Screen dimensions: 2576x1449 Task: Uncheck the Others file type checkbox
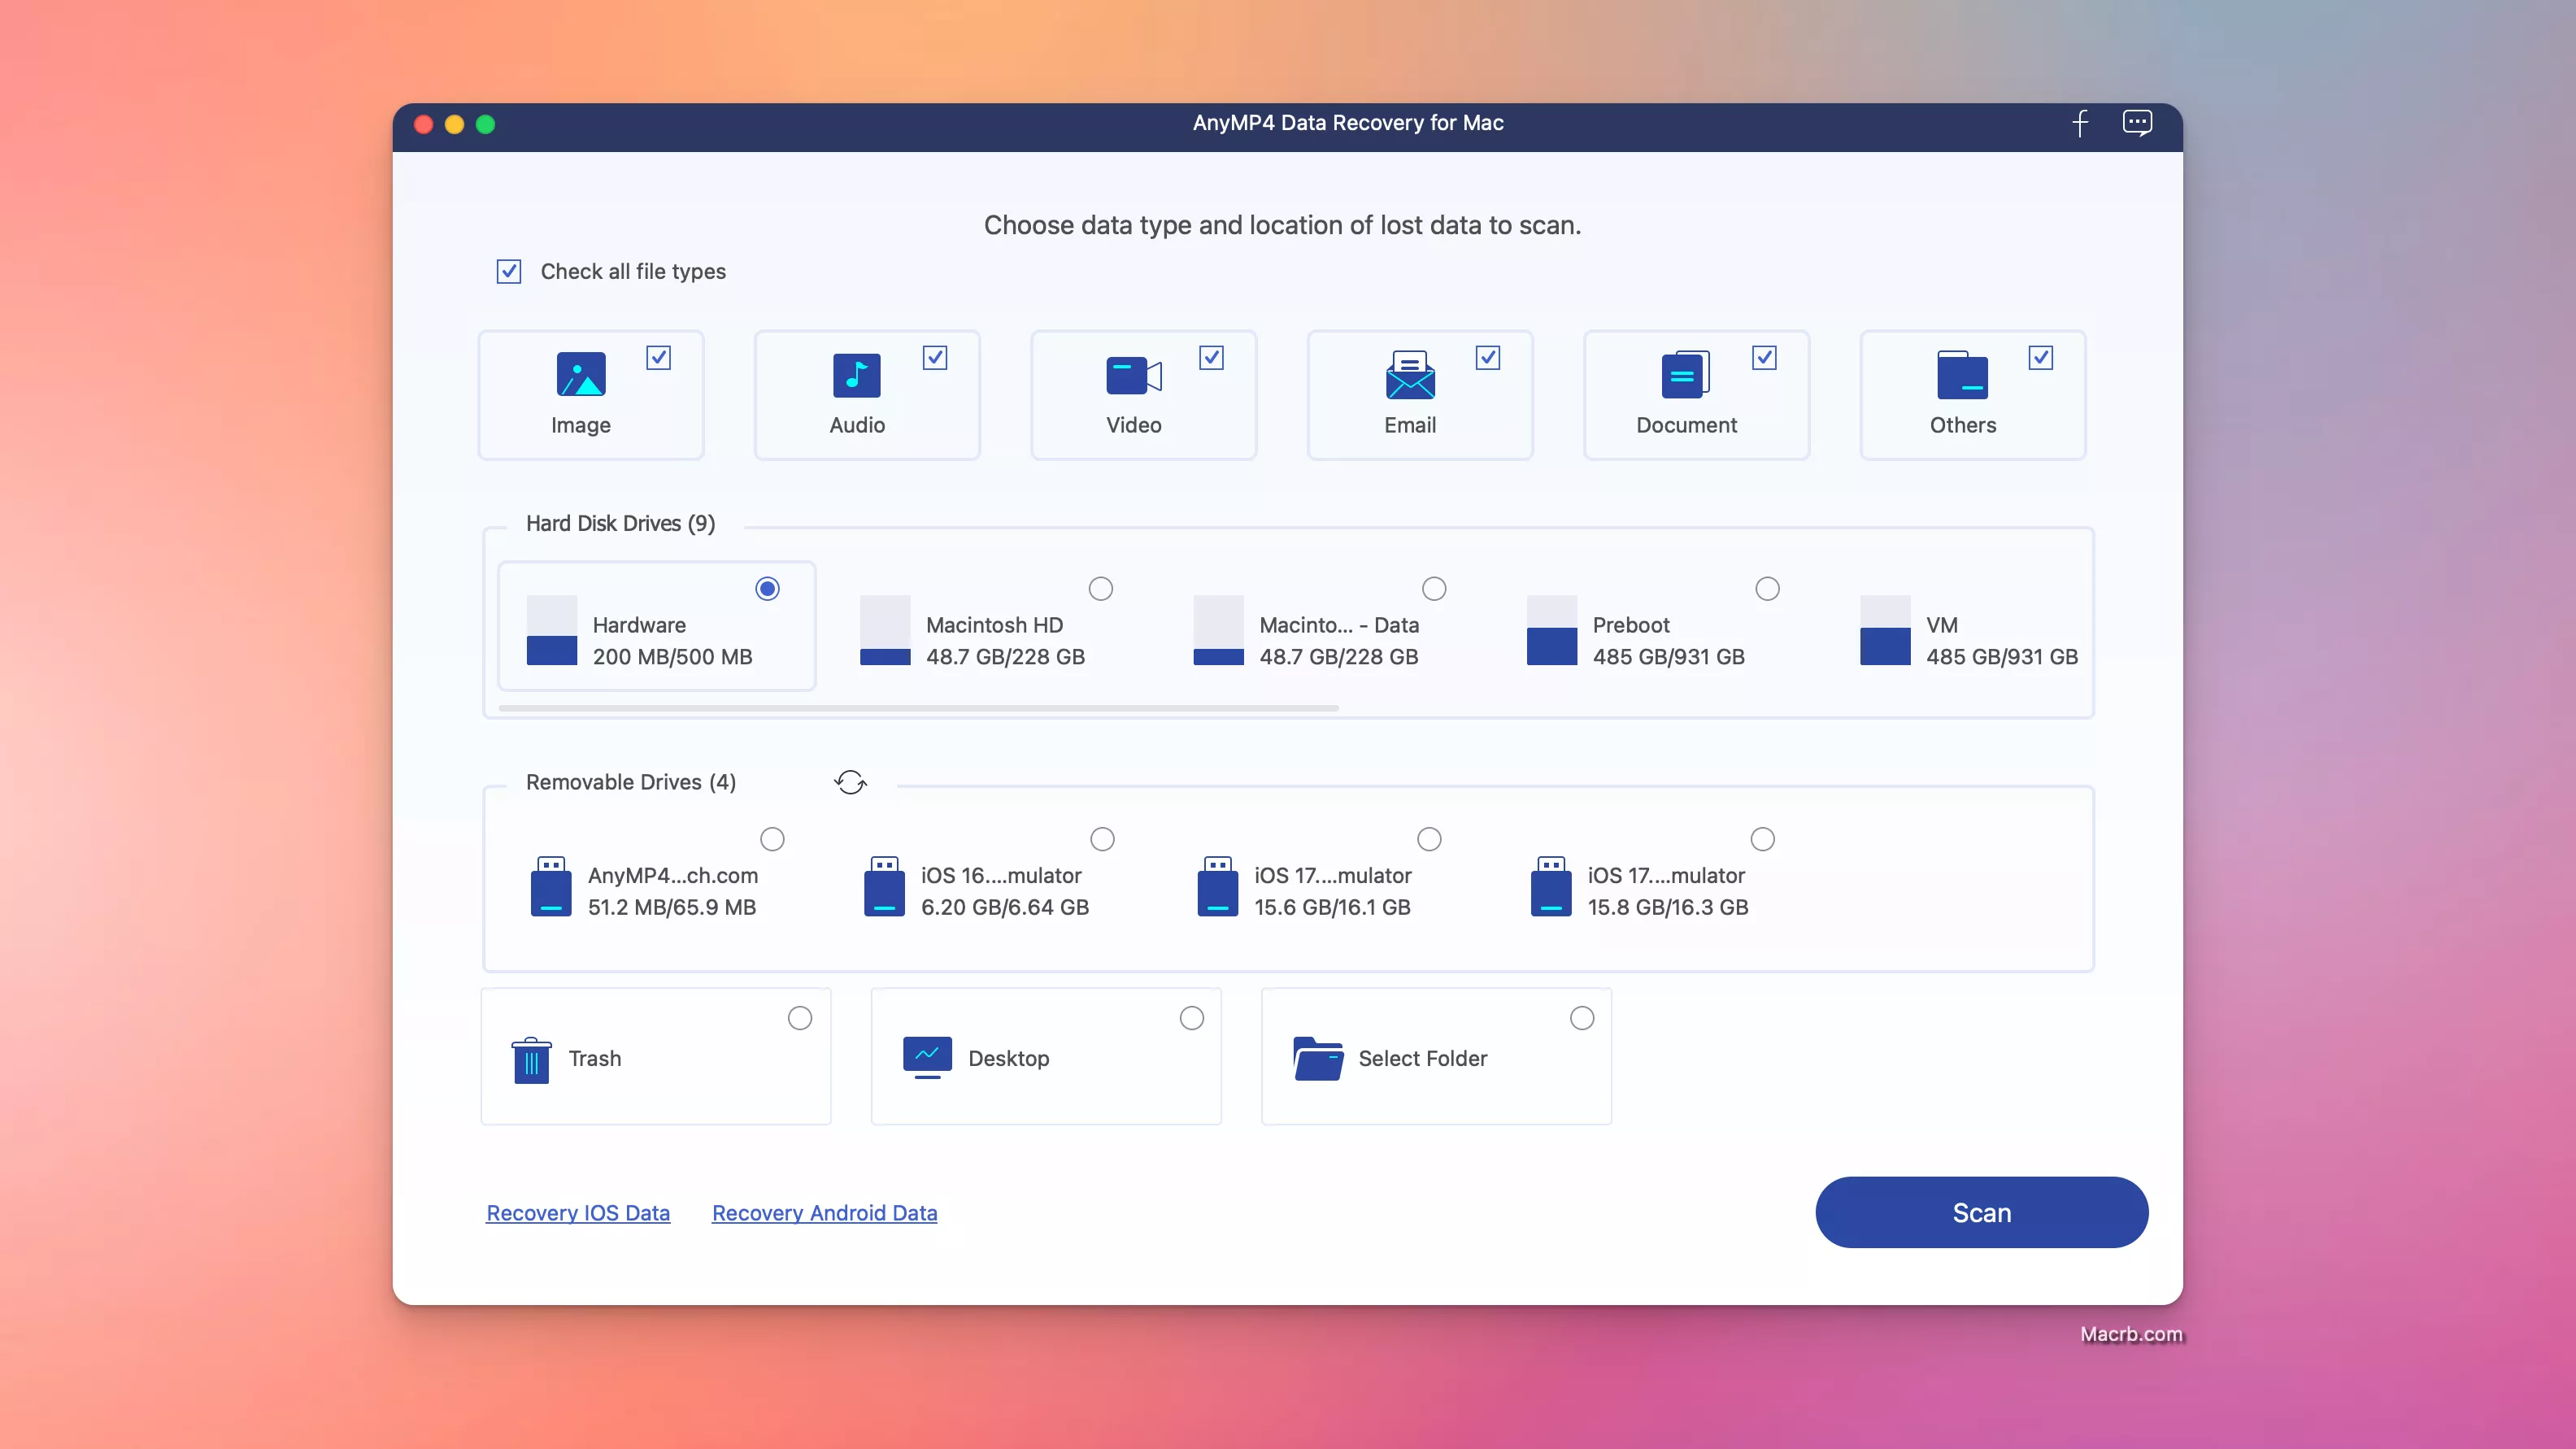pyautogui.click(x=2041, y=358)
